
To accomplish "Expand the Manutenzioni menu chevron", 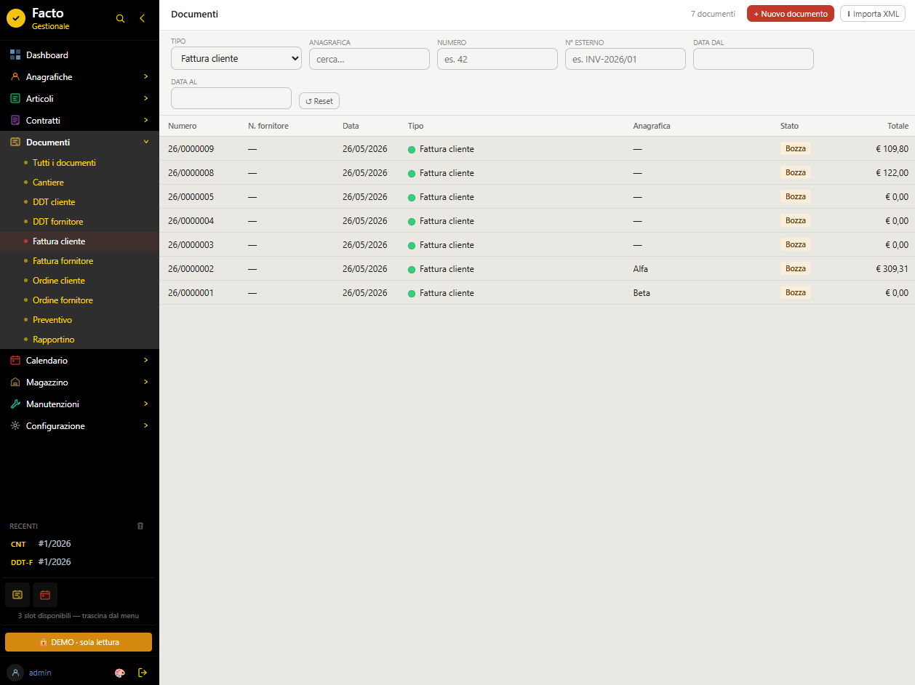I will pos(145,404).
